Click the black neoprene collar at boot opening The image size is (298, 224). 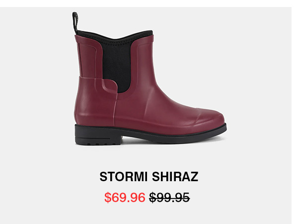pos(116,36)
